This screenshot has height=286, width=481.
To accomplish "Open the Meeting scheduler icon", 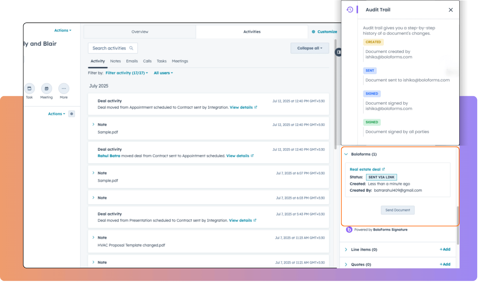I will pyautogui.click(x=46, y=89).
